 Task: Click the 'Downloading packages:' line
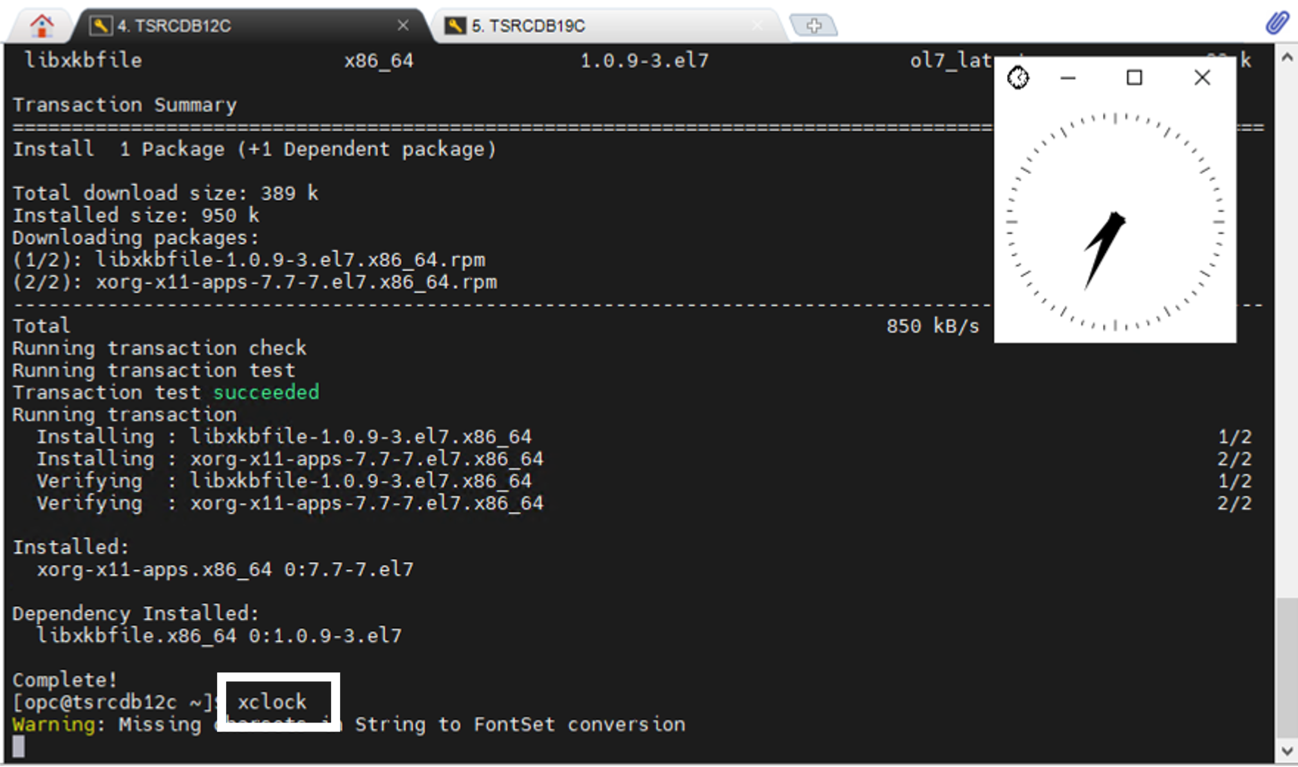136,238
